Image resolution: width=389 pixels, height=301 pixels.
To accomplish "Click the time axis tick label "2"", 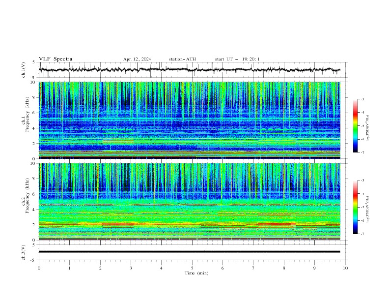I will [100, 268].
